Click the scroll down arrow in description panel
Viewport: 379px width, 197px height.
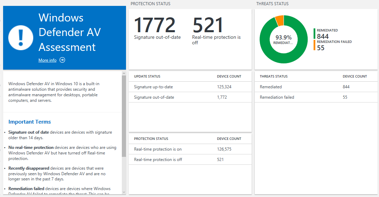[x=124, y=191]
